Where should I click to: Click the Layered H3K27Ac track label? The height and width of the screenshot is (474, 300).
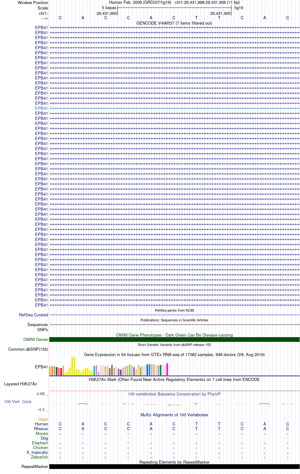click(x=21, y=384)
